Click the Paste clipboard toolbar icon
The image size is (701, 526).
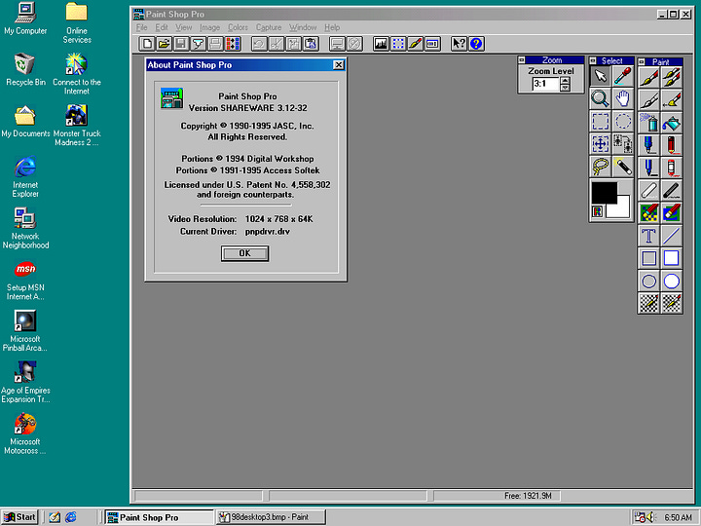311,44
